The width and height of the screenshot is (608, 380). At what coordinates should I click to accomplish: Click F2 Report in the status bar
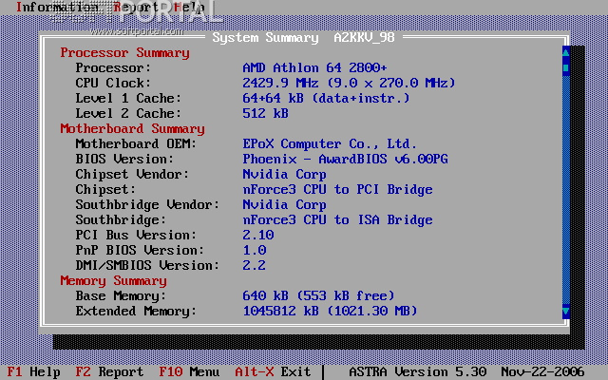(109, 371)
